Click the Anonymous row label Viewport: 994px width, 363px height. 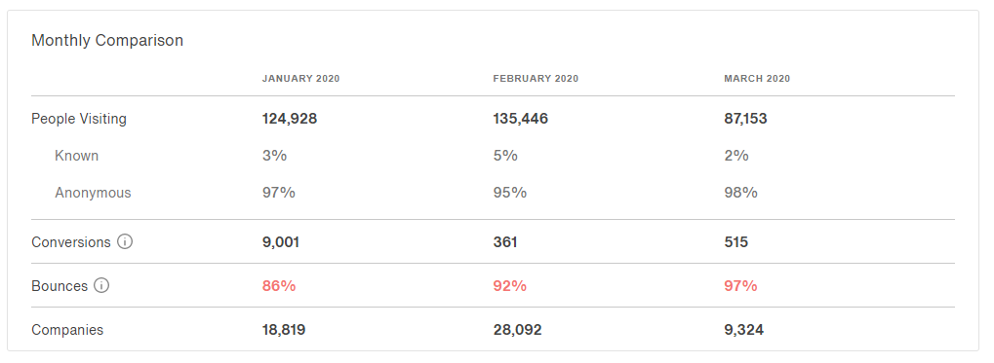(94, 193)
